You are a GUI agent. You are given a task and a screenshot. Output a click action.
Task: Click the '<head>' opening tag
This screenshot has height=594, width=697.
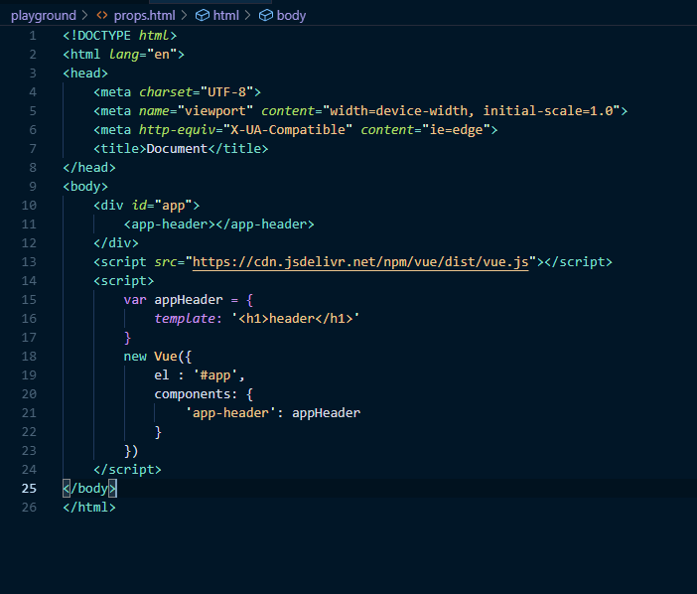click(x=85, y=73)
